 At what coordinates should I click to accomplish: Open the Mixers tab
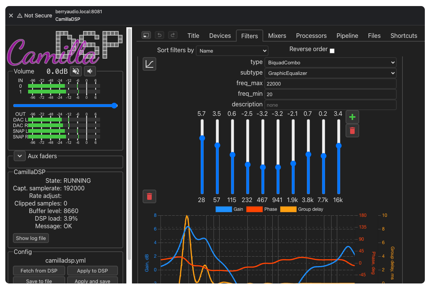pos(277,36)
